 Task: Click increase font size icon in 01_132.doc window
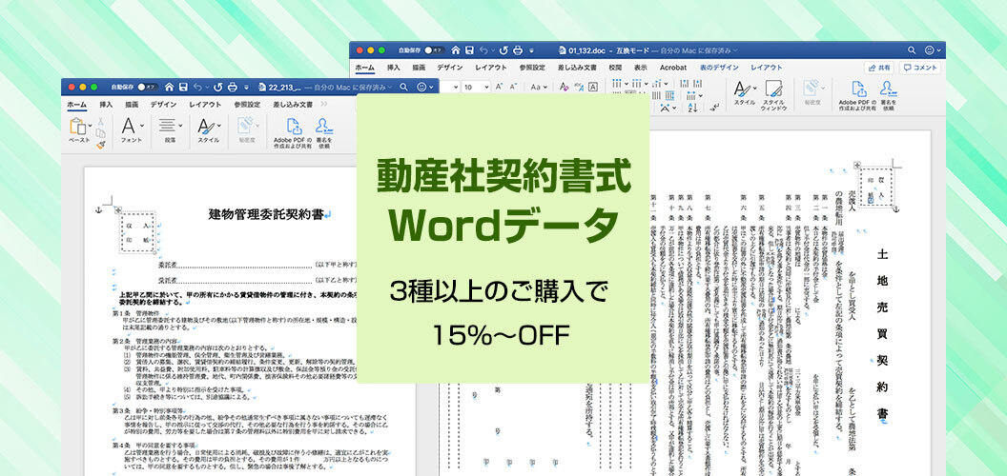click(499, 87)
